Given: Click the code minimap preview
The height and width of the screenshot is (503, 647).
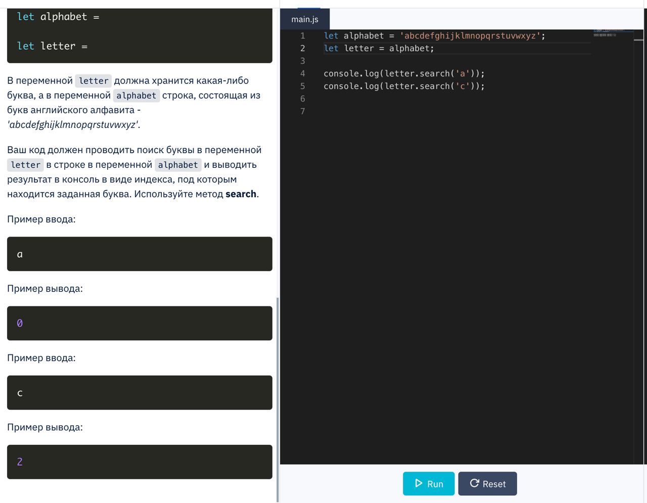Looking at the screenshot, I should [613, 33].
